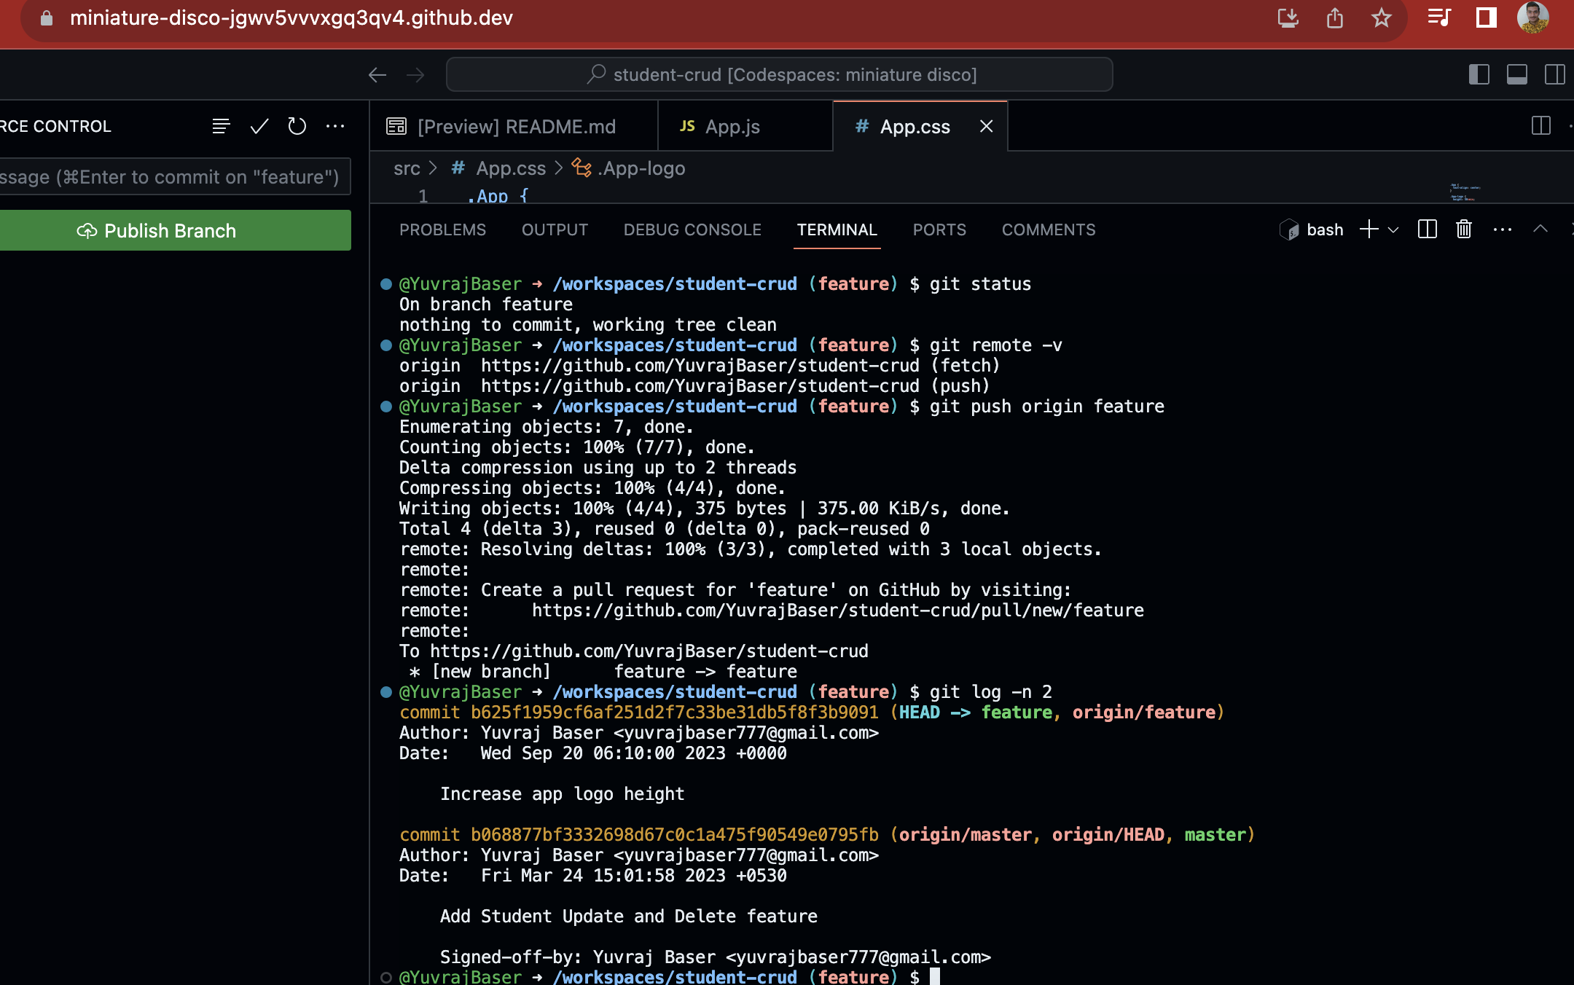Commit changes using the checkmark icon
The width and height of the screenshot is (1574, 985).
pos(259,126)
